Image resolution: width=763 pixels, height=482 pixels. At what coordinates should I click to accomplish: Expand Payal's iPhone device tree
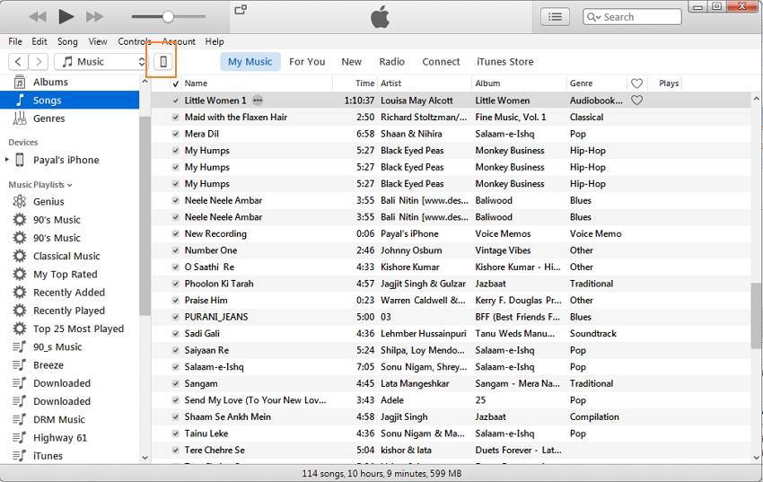(7, 160)
